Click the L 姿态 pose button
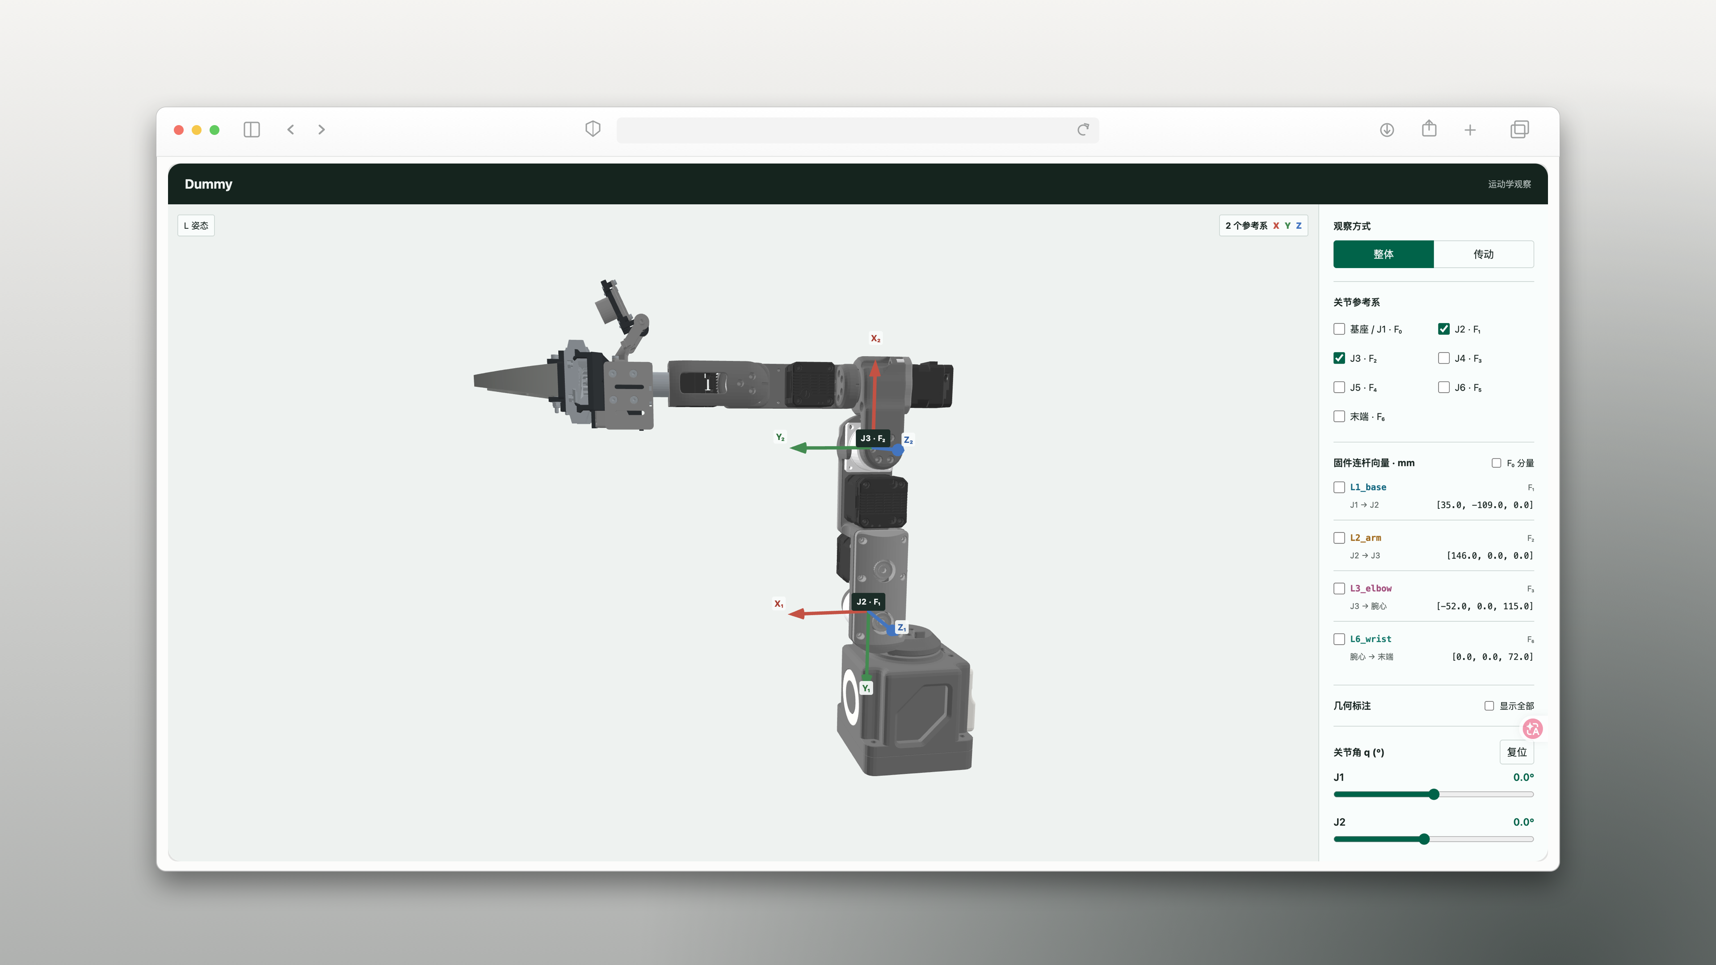The width and height of the screenshot is (1716, 965). [196, 226]
